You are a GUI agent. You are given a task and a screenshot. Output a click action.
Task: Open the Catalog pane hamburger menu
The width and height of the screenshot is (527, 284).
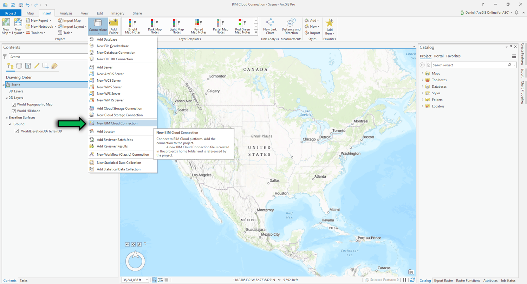click(514, 56)
